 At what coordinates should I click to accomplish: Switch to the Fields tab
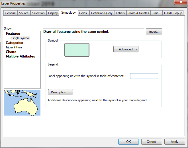pos(83,13)
